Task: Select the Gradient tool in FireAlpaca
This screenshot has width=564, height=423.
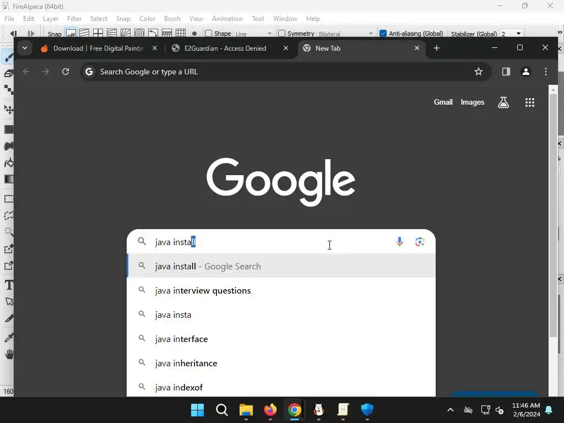Action: [x=9, y=179]
